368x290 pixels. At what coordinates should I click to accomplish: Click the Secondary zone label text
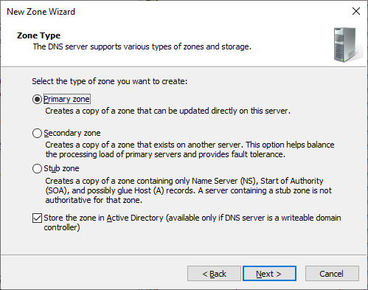click(x=72, y=133)
